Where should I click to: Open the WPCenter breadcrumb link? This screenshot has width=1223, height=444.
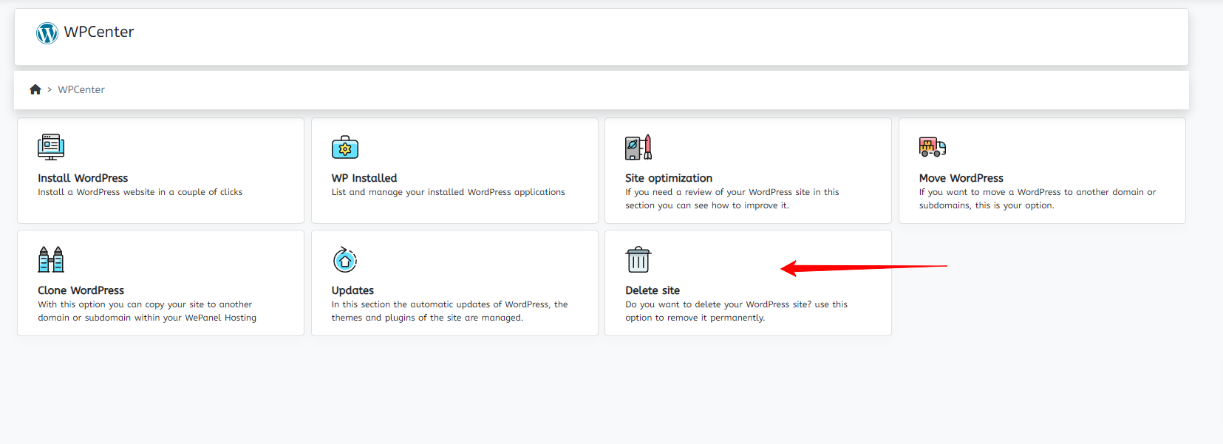point(81,89)
